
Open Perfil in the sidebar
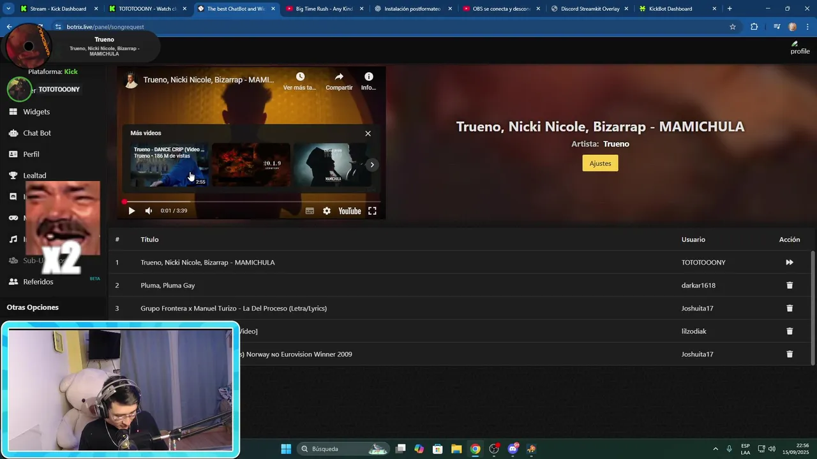point(31,154)
